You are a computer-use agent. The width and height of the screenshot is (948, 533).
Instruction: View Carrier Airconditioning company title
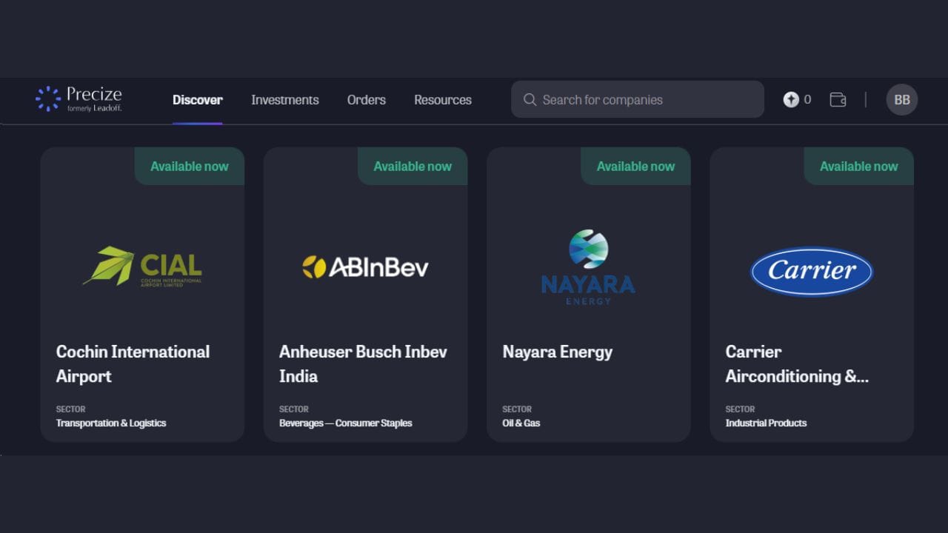tap(796, 363)
